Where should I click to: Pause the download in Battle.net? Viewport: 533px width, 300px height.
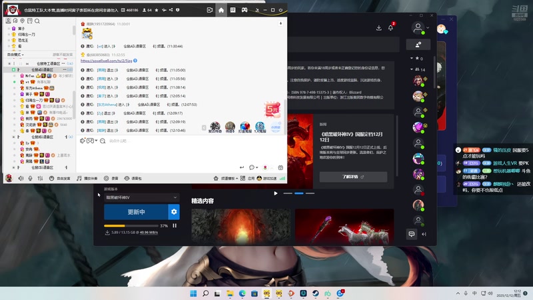(175, 225)
